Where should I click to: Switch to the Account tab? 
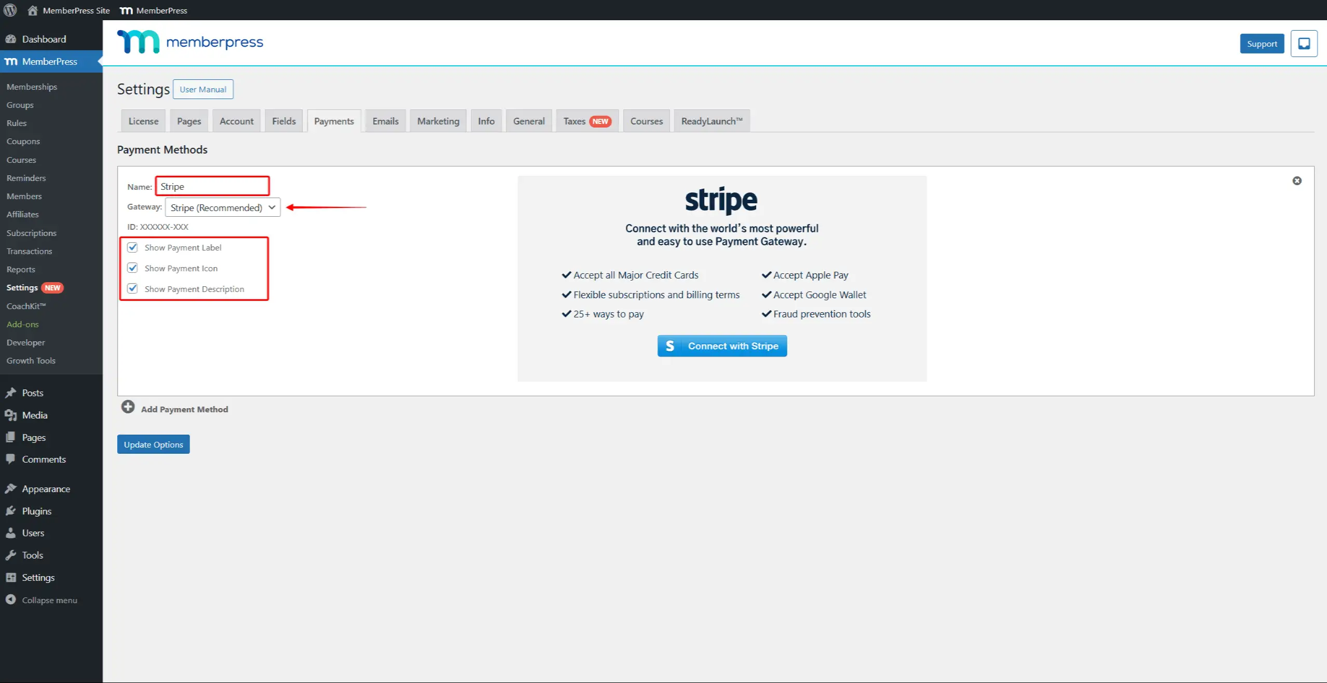[237, 121]
